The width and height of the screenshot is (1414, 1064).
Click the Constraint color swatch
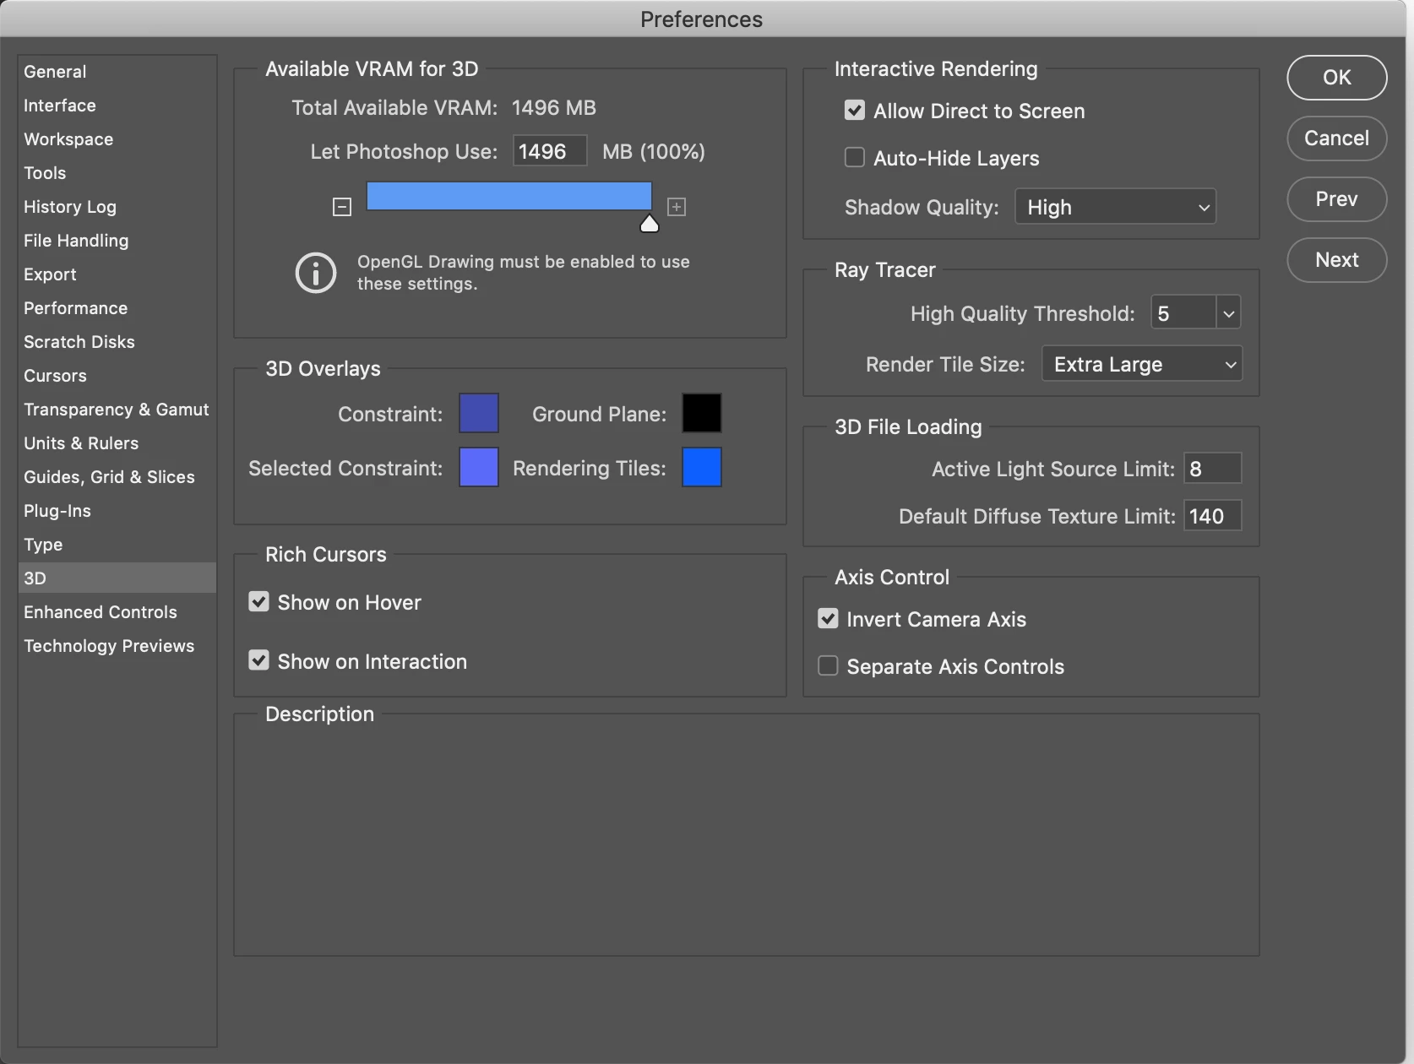click(479, 413)
